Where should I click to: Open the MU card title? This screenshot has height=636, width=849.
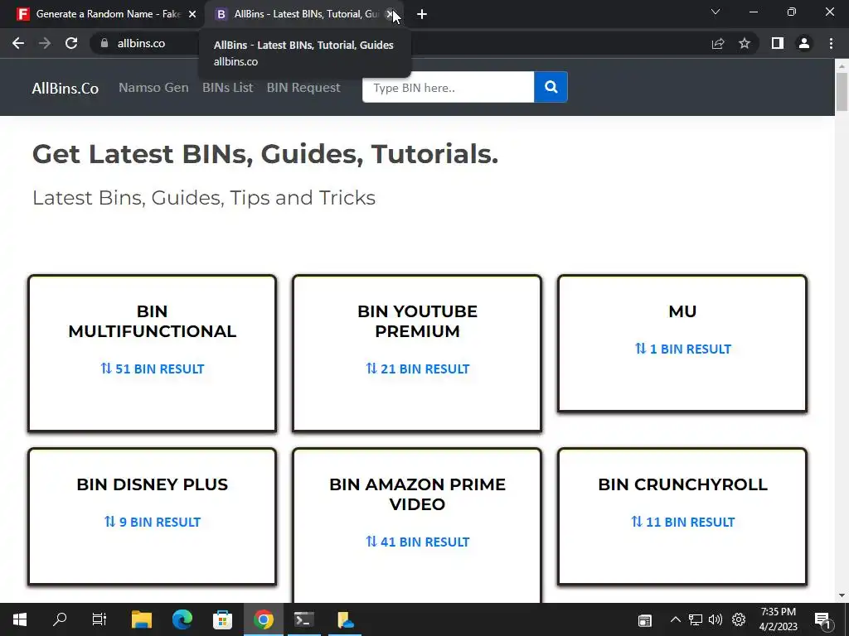[x=682, y=311]
